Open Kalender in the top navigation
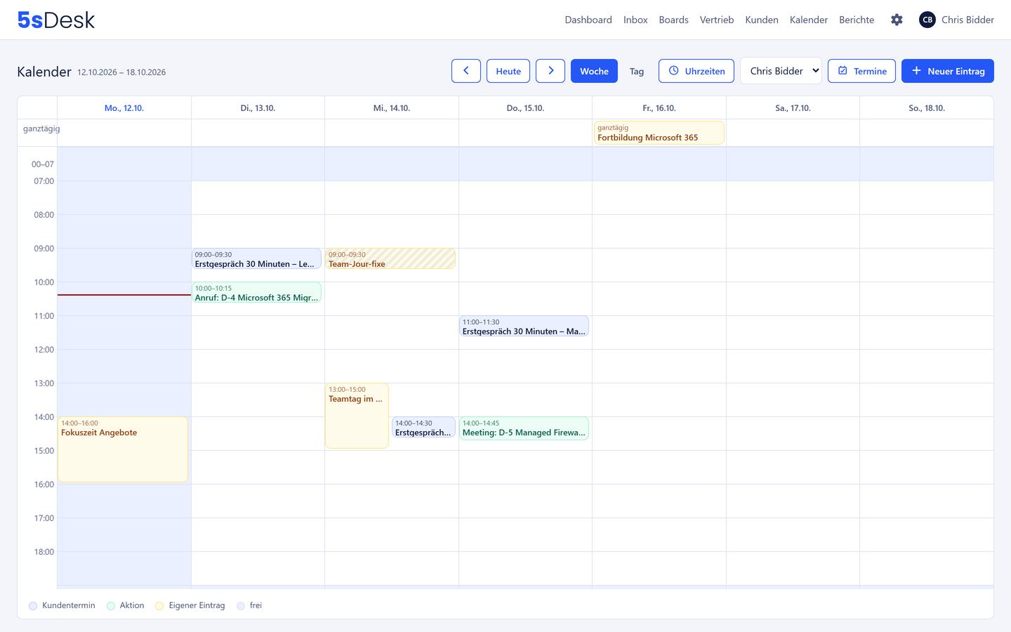Screen dimensions: 1011x632 [809, 20]
